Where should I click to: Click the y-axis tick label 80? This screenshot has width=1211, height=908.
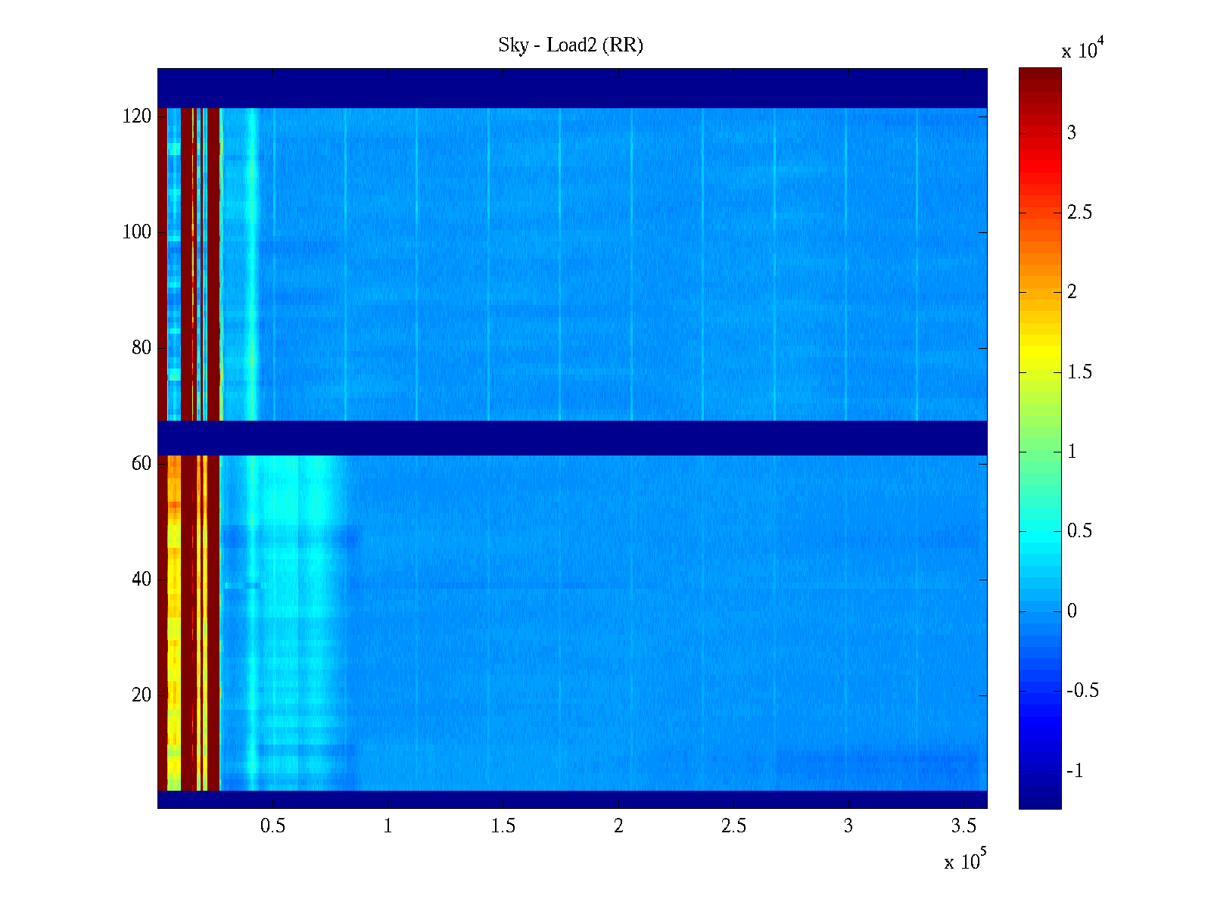pos(141,348)
